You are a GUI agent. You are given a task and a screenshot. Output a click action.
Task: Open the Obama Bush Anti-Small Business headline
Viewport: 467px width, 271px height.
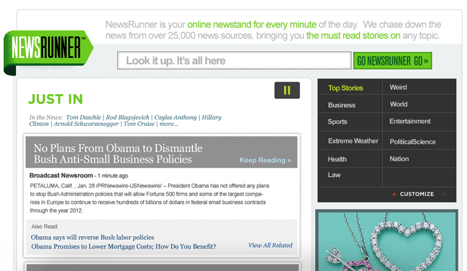tap(118, 153)
